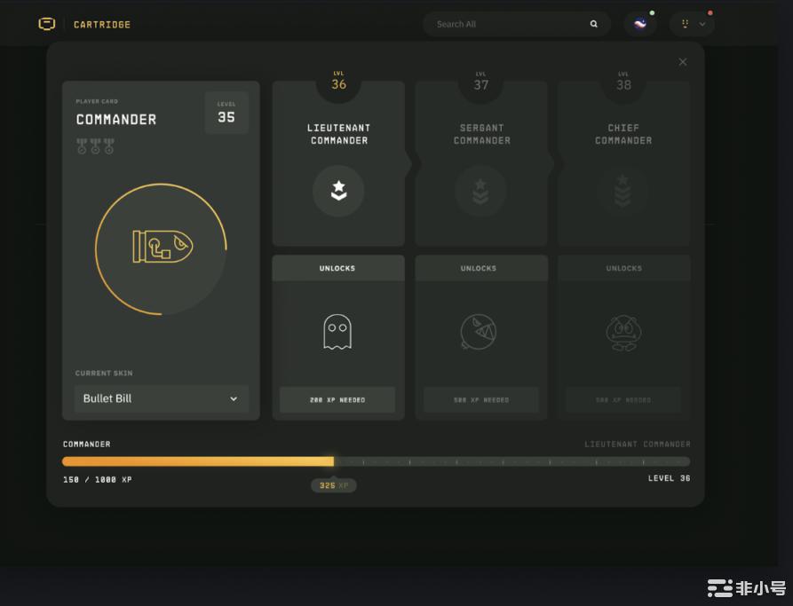Click the search magnifier icon

coord(594,24)
